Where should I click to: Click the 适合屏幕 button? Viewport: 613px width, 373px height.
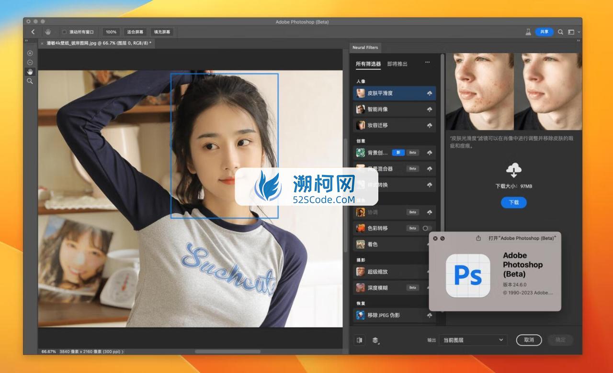click(x=135, y=32)
